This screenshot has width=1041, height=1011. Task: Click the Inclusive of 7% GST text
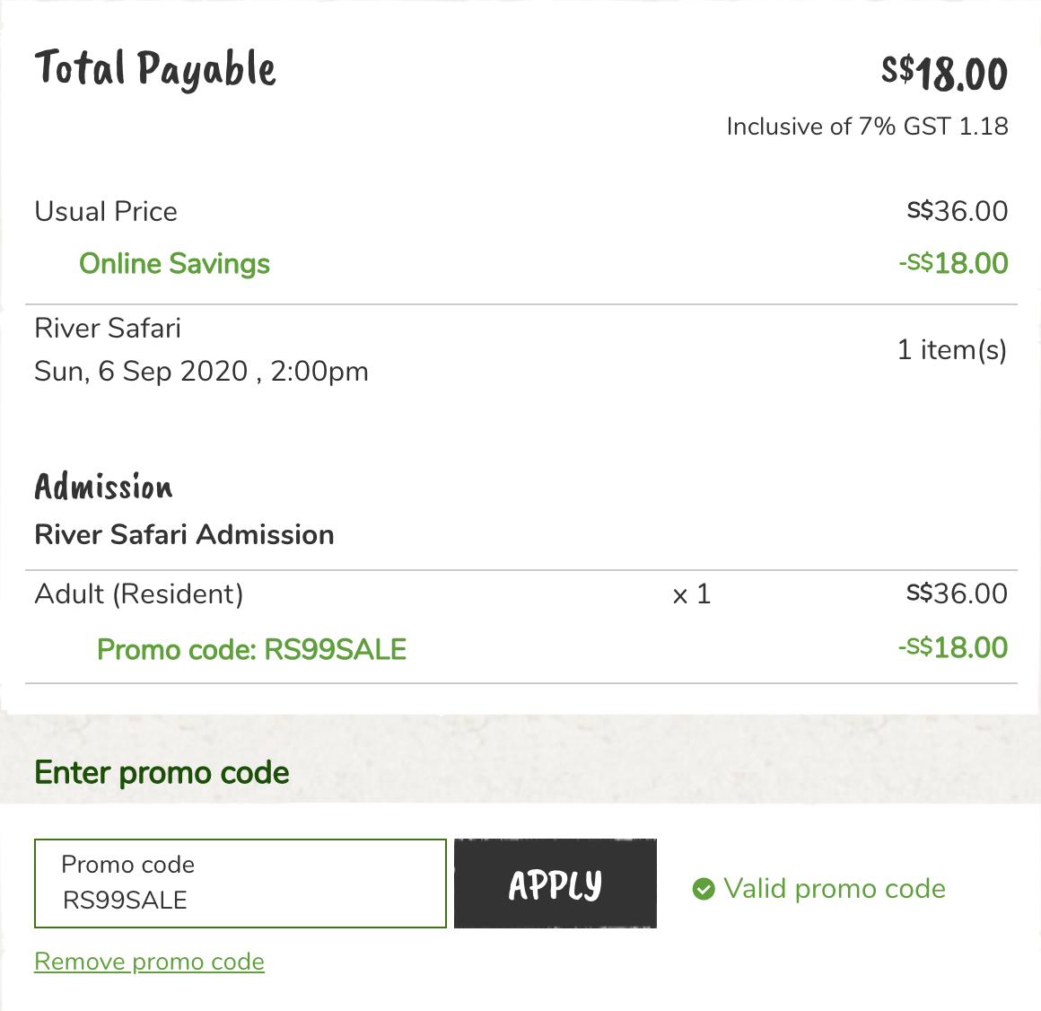(x=867, y=127)
